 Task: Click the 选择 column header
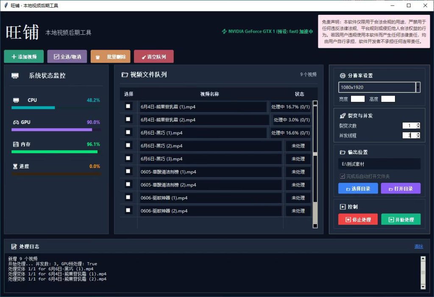129,94
